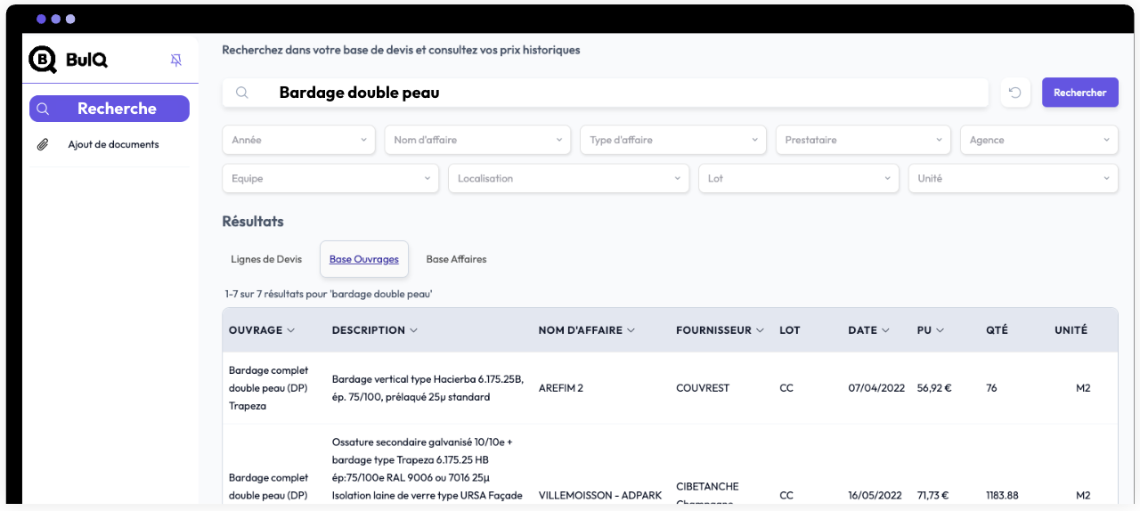Image resolution: width=1140 pixels, height=511 pixels.
Task: Click the COUVREST fournisseur cell
Action: [x=703, y=388]
